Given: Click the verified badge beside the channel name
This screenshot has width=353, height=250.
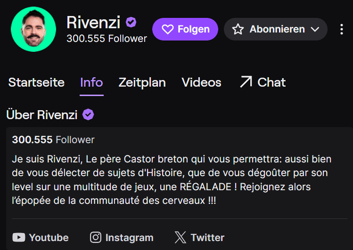Looking at the screenshot, I should pyautogui.click(x=131, y=22).
